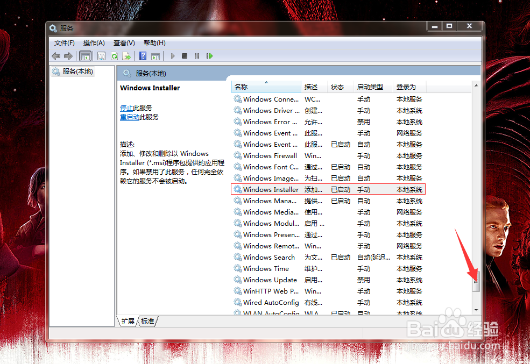Click the Start Service play icon
This screenshot has height=364, width=530.
[173, 56]
